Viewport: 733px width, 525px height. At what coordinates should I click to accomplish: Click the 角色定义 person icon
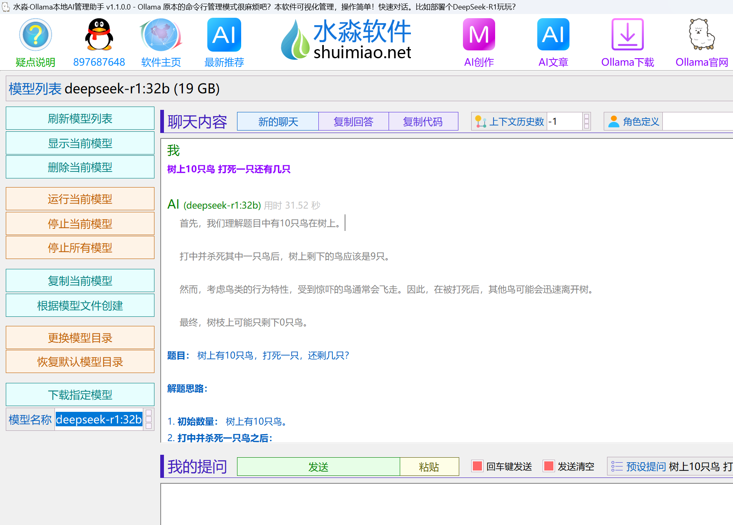pyautogui.click(x=614, y=121)
